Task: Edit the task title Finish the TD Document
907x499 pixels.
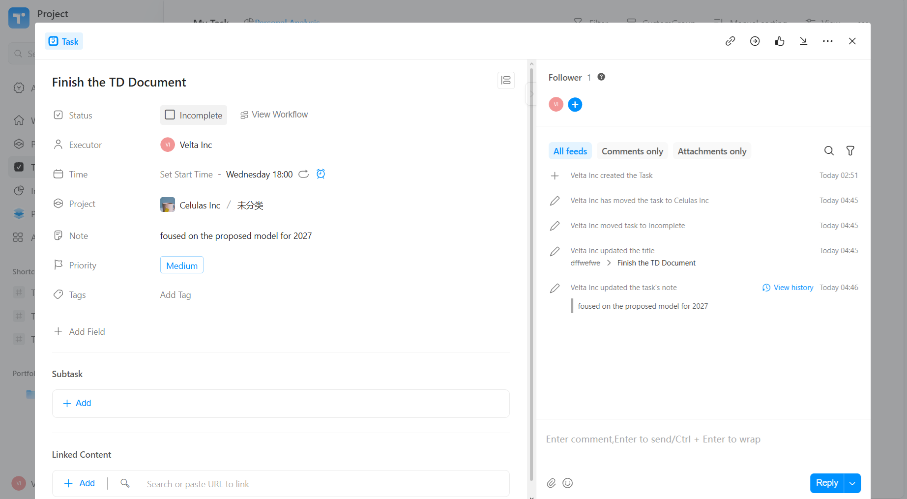Action: pos(119,82)
